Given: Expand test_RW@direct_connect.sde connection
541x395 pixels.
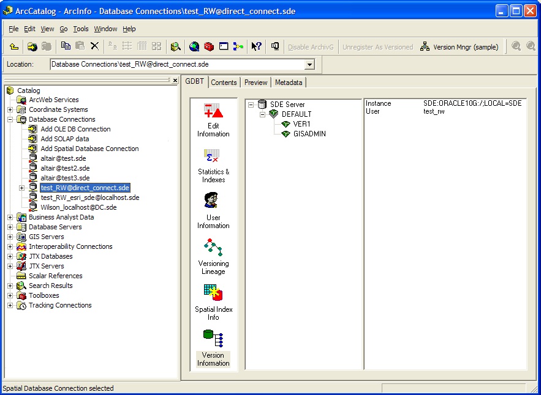Looking at the screenshot, I should coord(21,188).
